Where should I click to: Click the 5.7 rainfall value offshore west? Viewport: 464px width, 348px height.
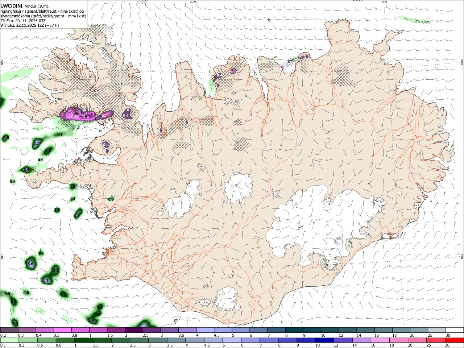coord(36,144)
